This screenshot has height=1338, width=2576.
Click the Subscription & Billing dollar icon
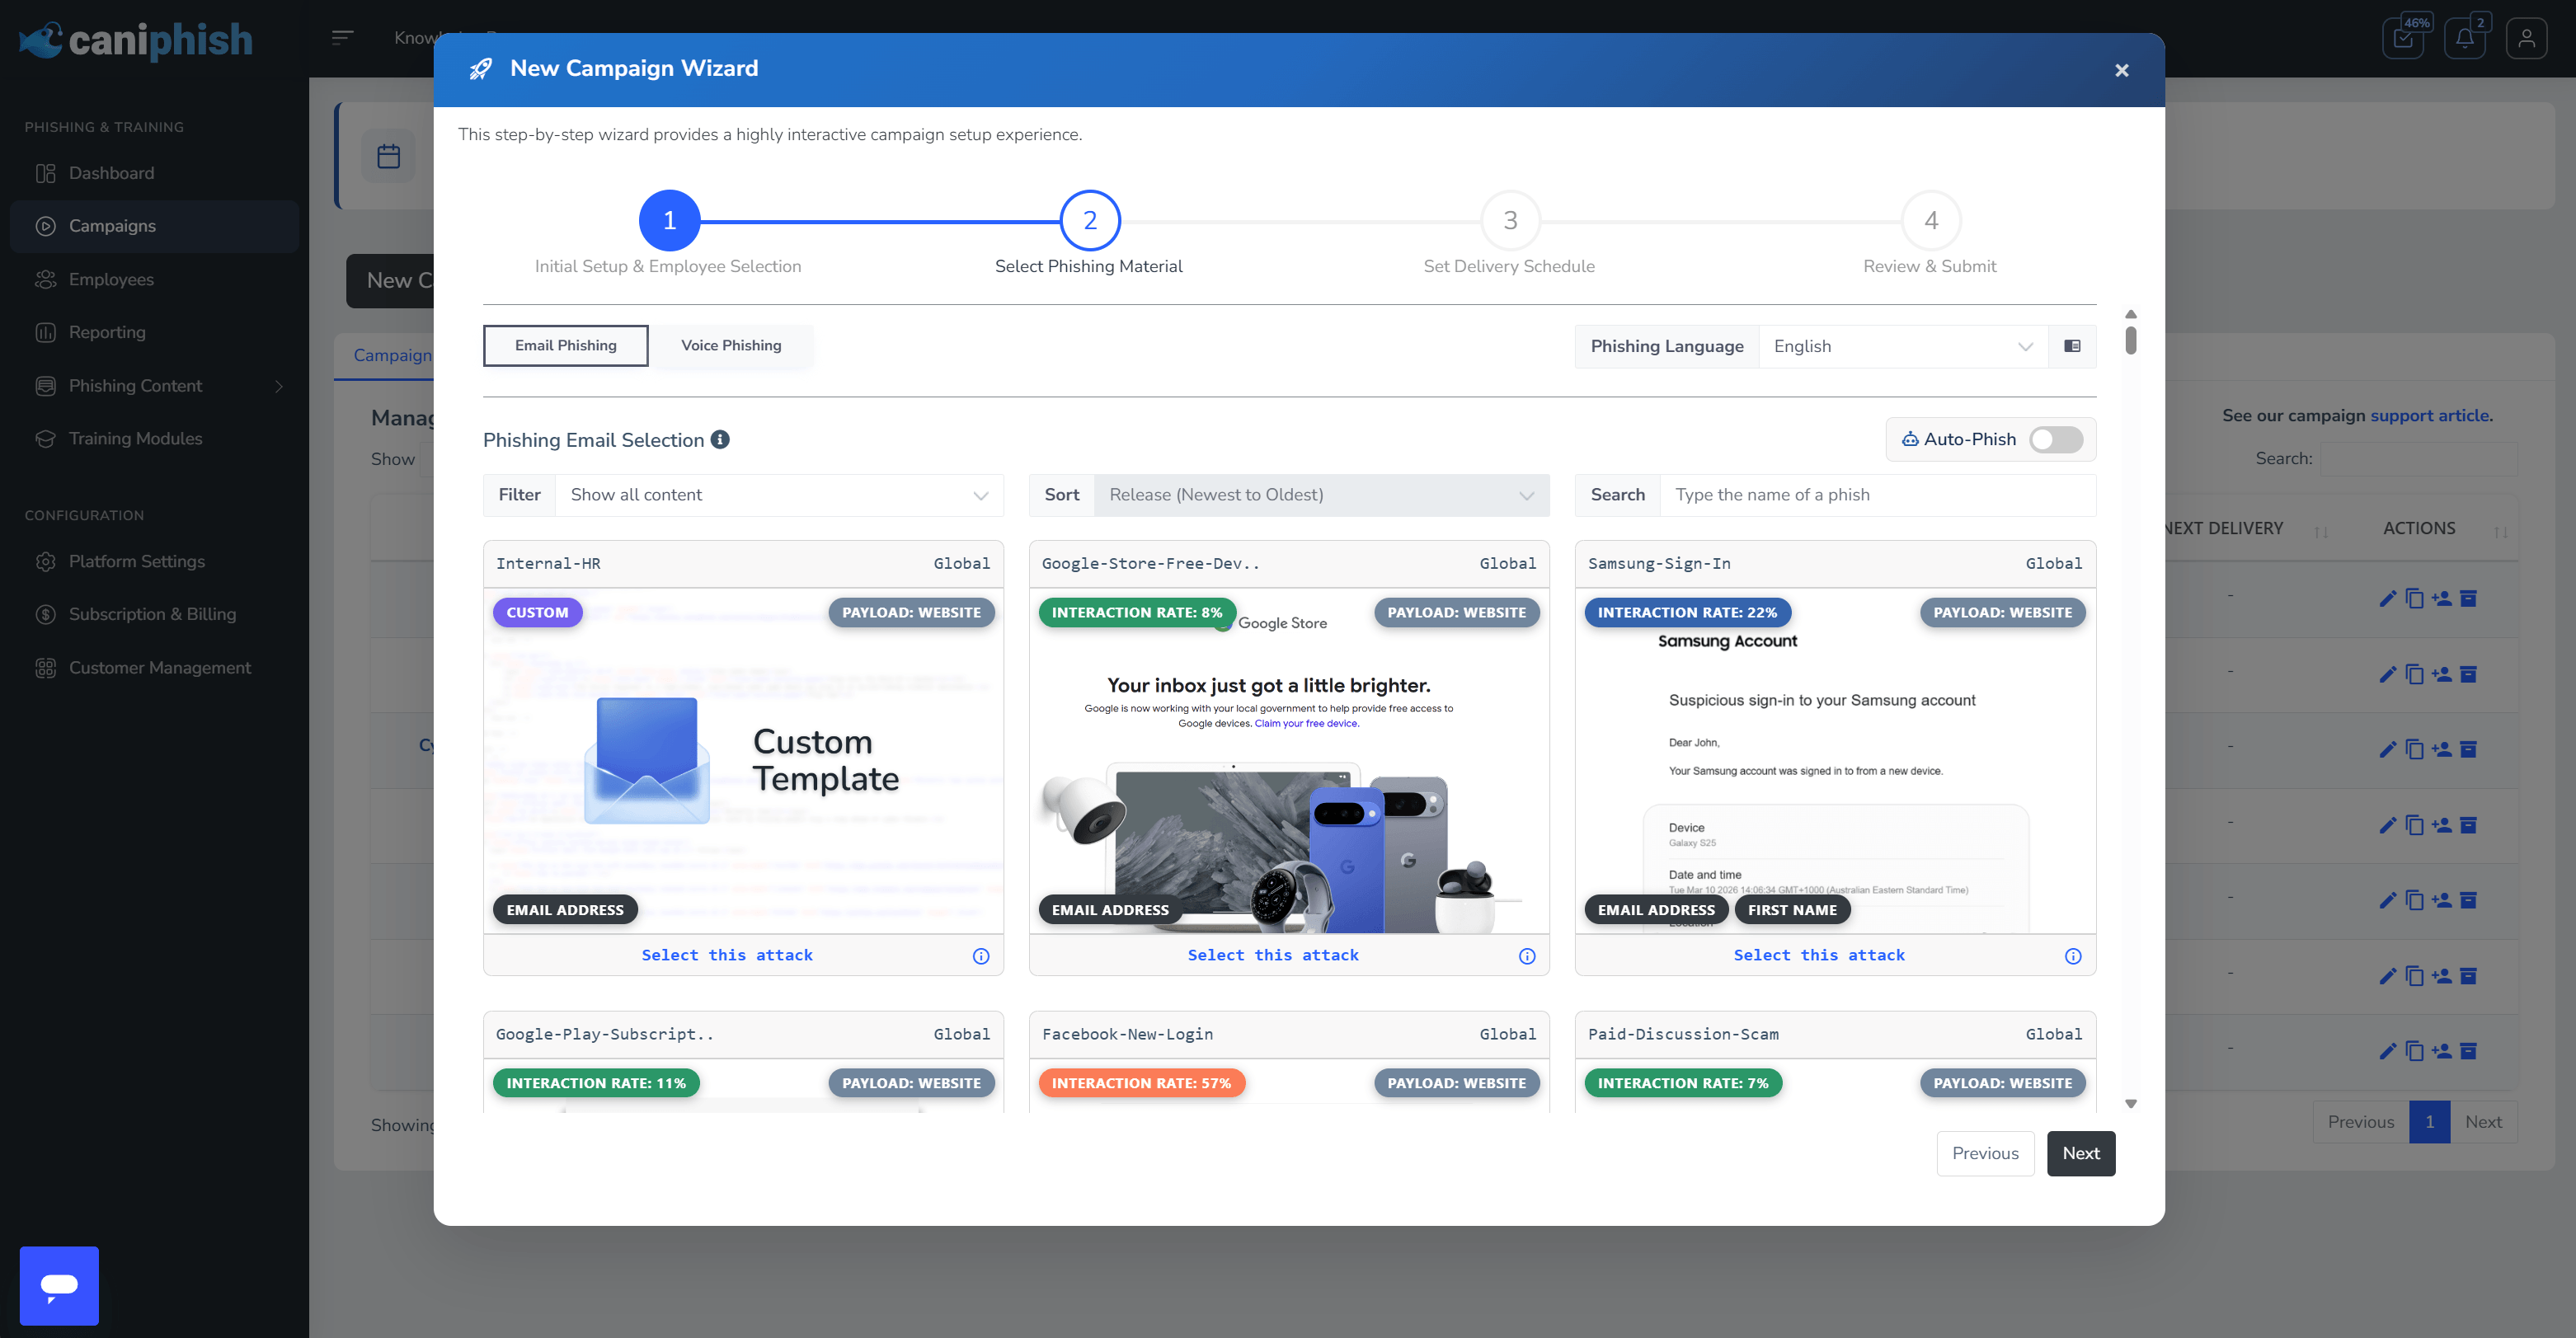[45, 614]
